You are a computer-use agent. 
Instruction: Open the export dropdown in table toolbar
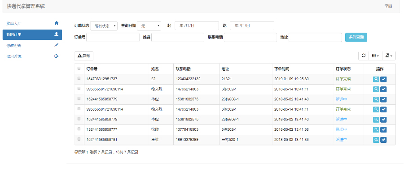click(x=389, y=56)
